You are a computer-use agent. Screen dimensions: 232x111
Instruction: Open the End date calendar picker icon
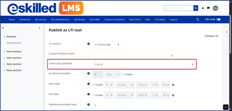(x=173, y=95)
